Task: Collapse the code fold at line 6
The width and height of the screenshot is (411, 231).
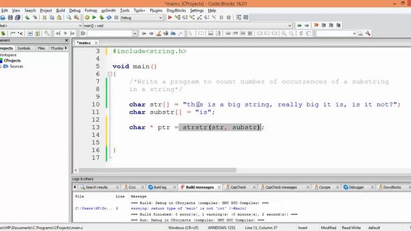Action: click(110, 74)
